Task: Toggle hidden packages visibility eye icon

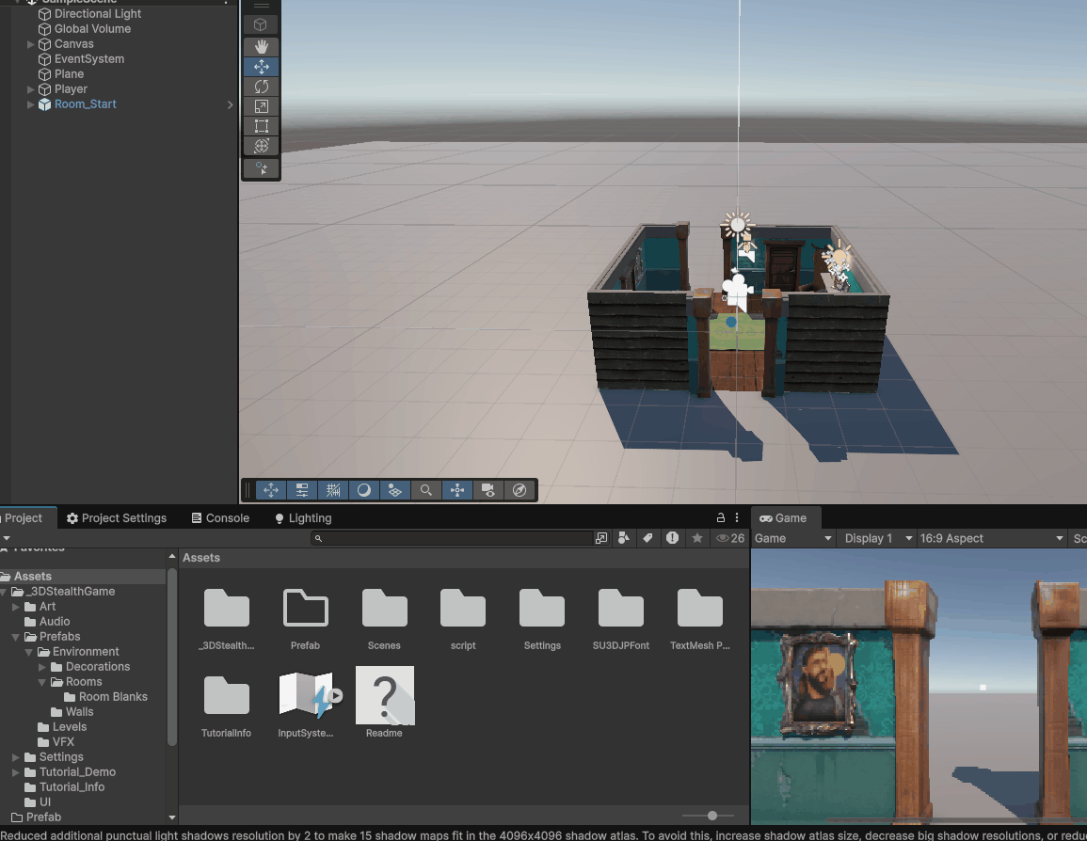Action: tap(723, 538)
